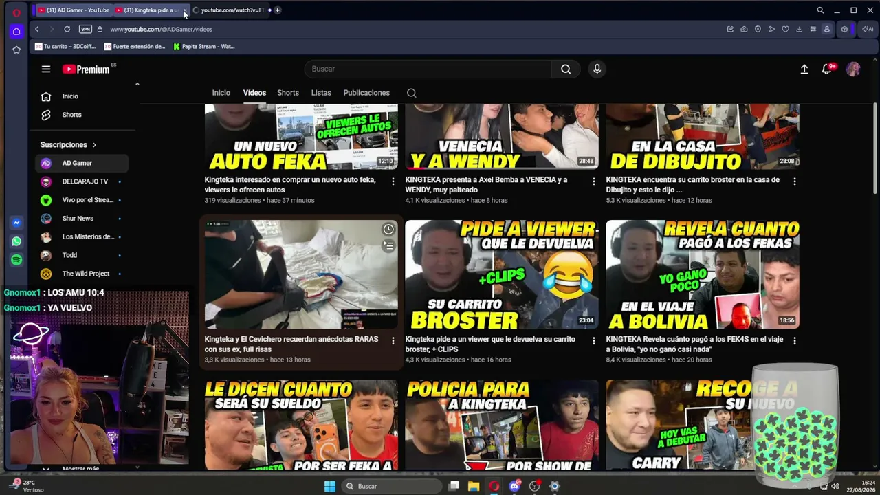Open AD Gamer subscription in sidebar

[x=82, y=163]
